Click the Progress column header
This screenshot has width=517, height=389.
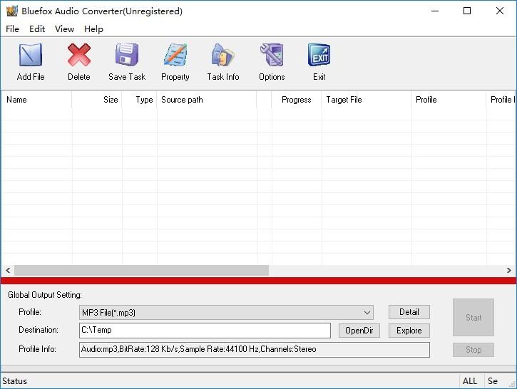297,100
